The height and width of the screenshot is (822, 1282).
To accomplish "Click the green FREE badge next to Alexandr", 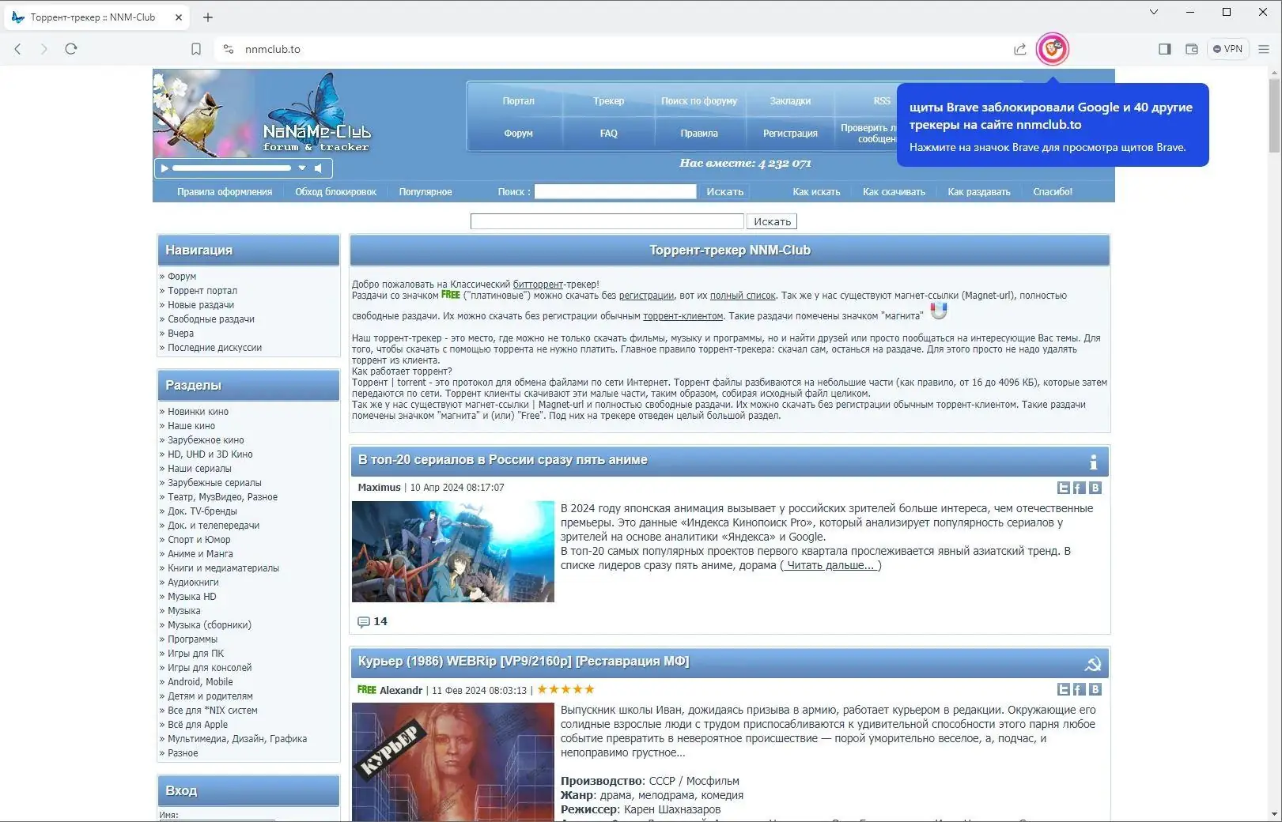I will (366, 690).
